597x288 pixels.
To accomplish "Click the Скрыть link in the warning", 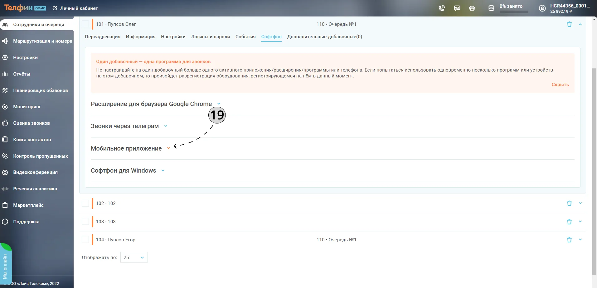I will (x=560, y=85).
